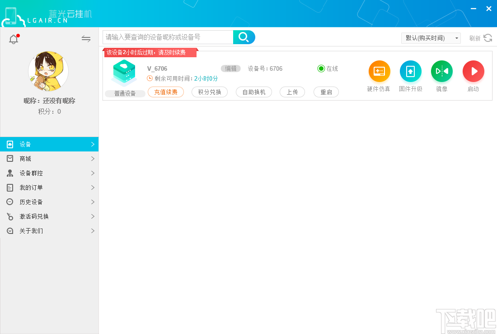This screenshot has height=334, width=497.
Task: Click the 设备 menu icon
Action: click(10, 144)
